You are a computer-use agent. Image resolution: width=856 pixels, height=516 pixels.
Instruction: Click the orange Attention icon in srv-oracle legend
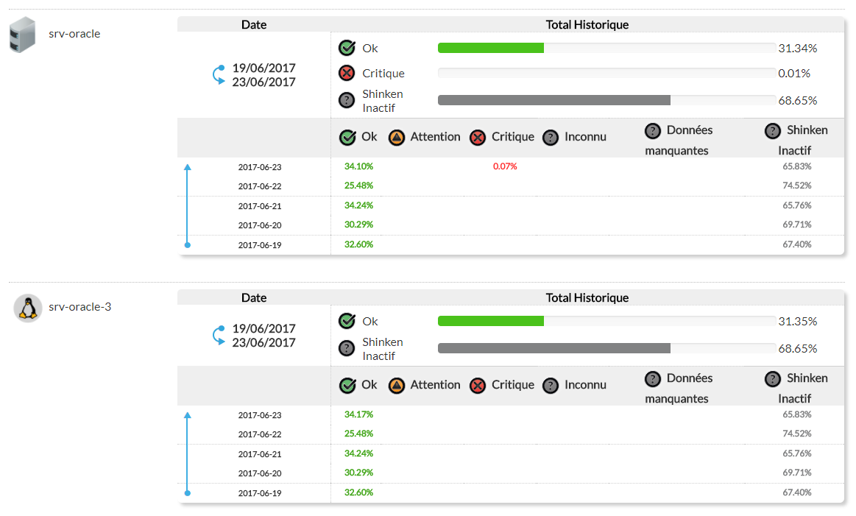coord(397,138)
